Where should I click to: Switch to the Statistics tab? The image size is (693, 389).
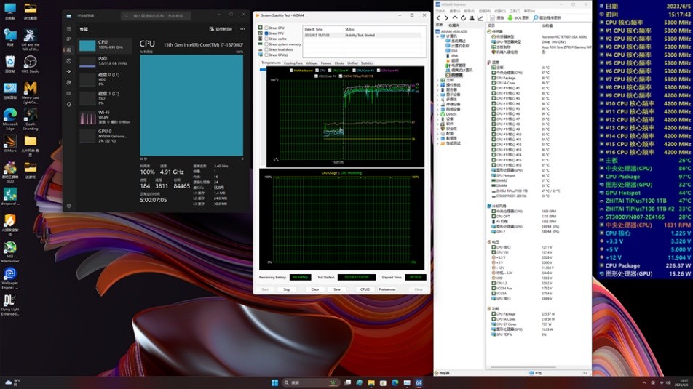pyautogui.click(x=367, y=63)
